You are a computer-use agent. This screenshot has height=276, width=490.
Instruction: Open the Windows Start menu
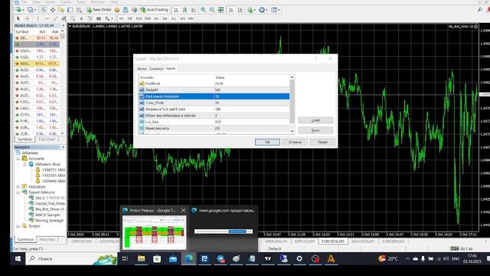[18, 259]
